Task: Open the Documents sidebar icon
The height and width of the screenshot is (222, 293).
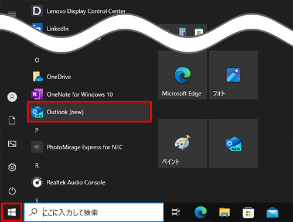Action: (12, 121)
